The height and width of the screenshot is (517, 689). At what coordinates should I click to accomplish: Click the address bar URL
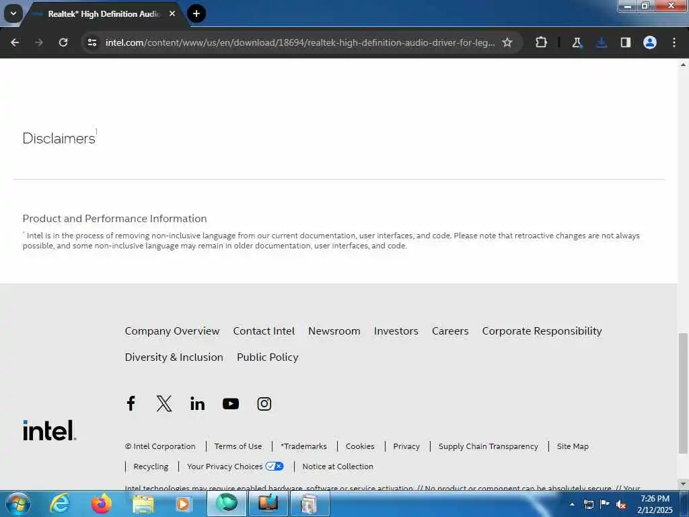pos(299,42)
